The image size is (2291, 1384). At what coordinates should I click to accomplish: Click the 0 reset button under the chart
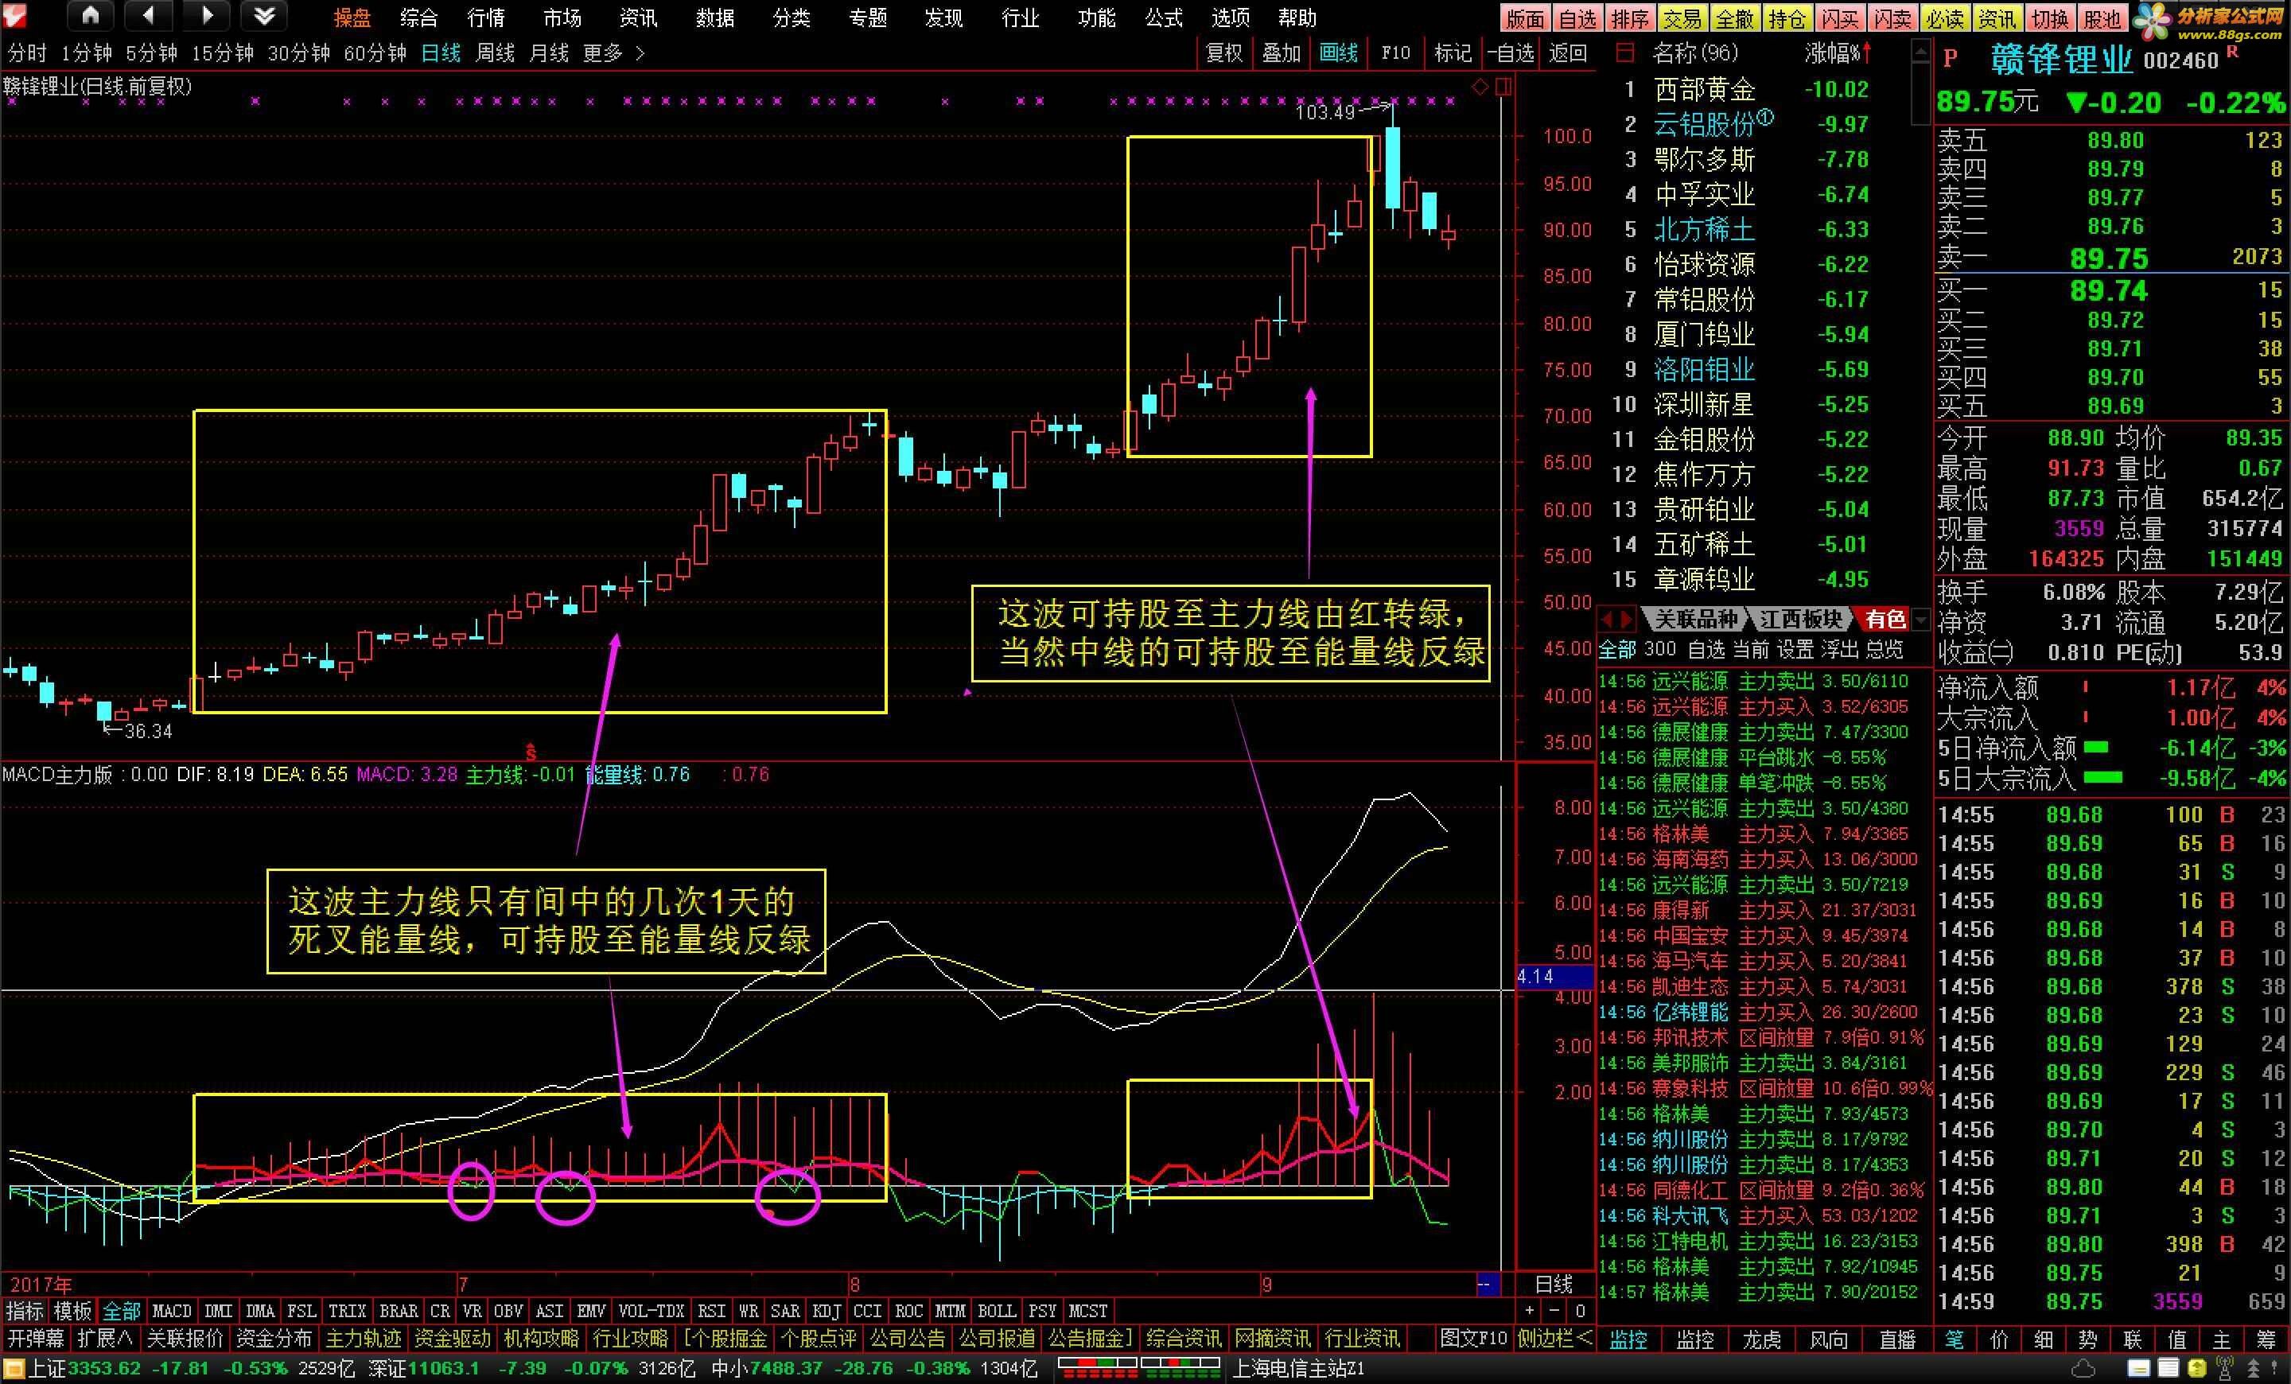coord(1580,1311)
